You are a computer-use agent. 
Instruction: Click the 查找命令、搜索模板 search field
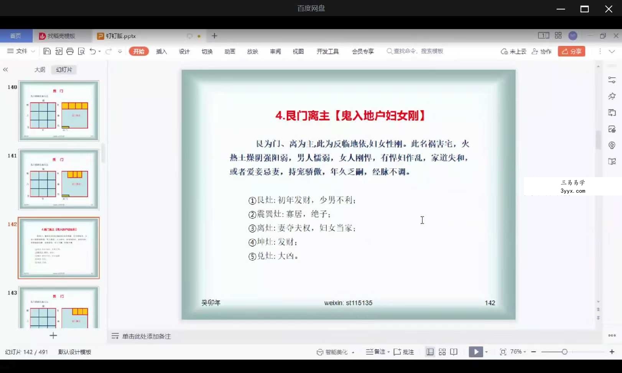coord(415,51)
